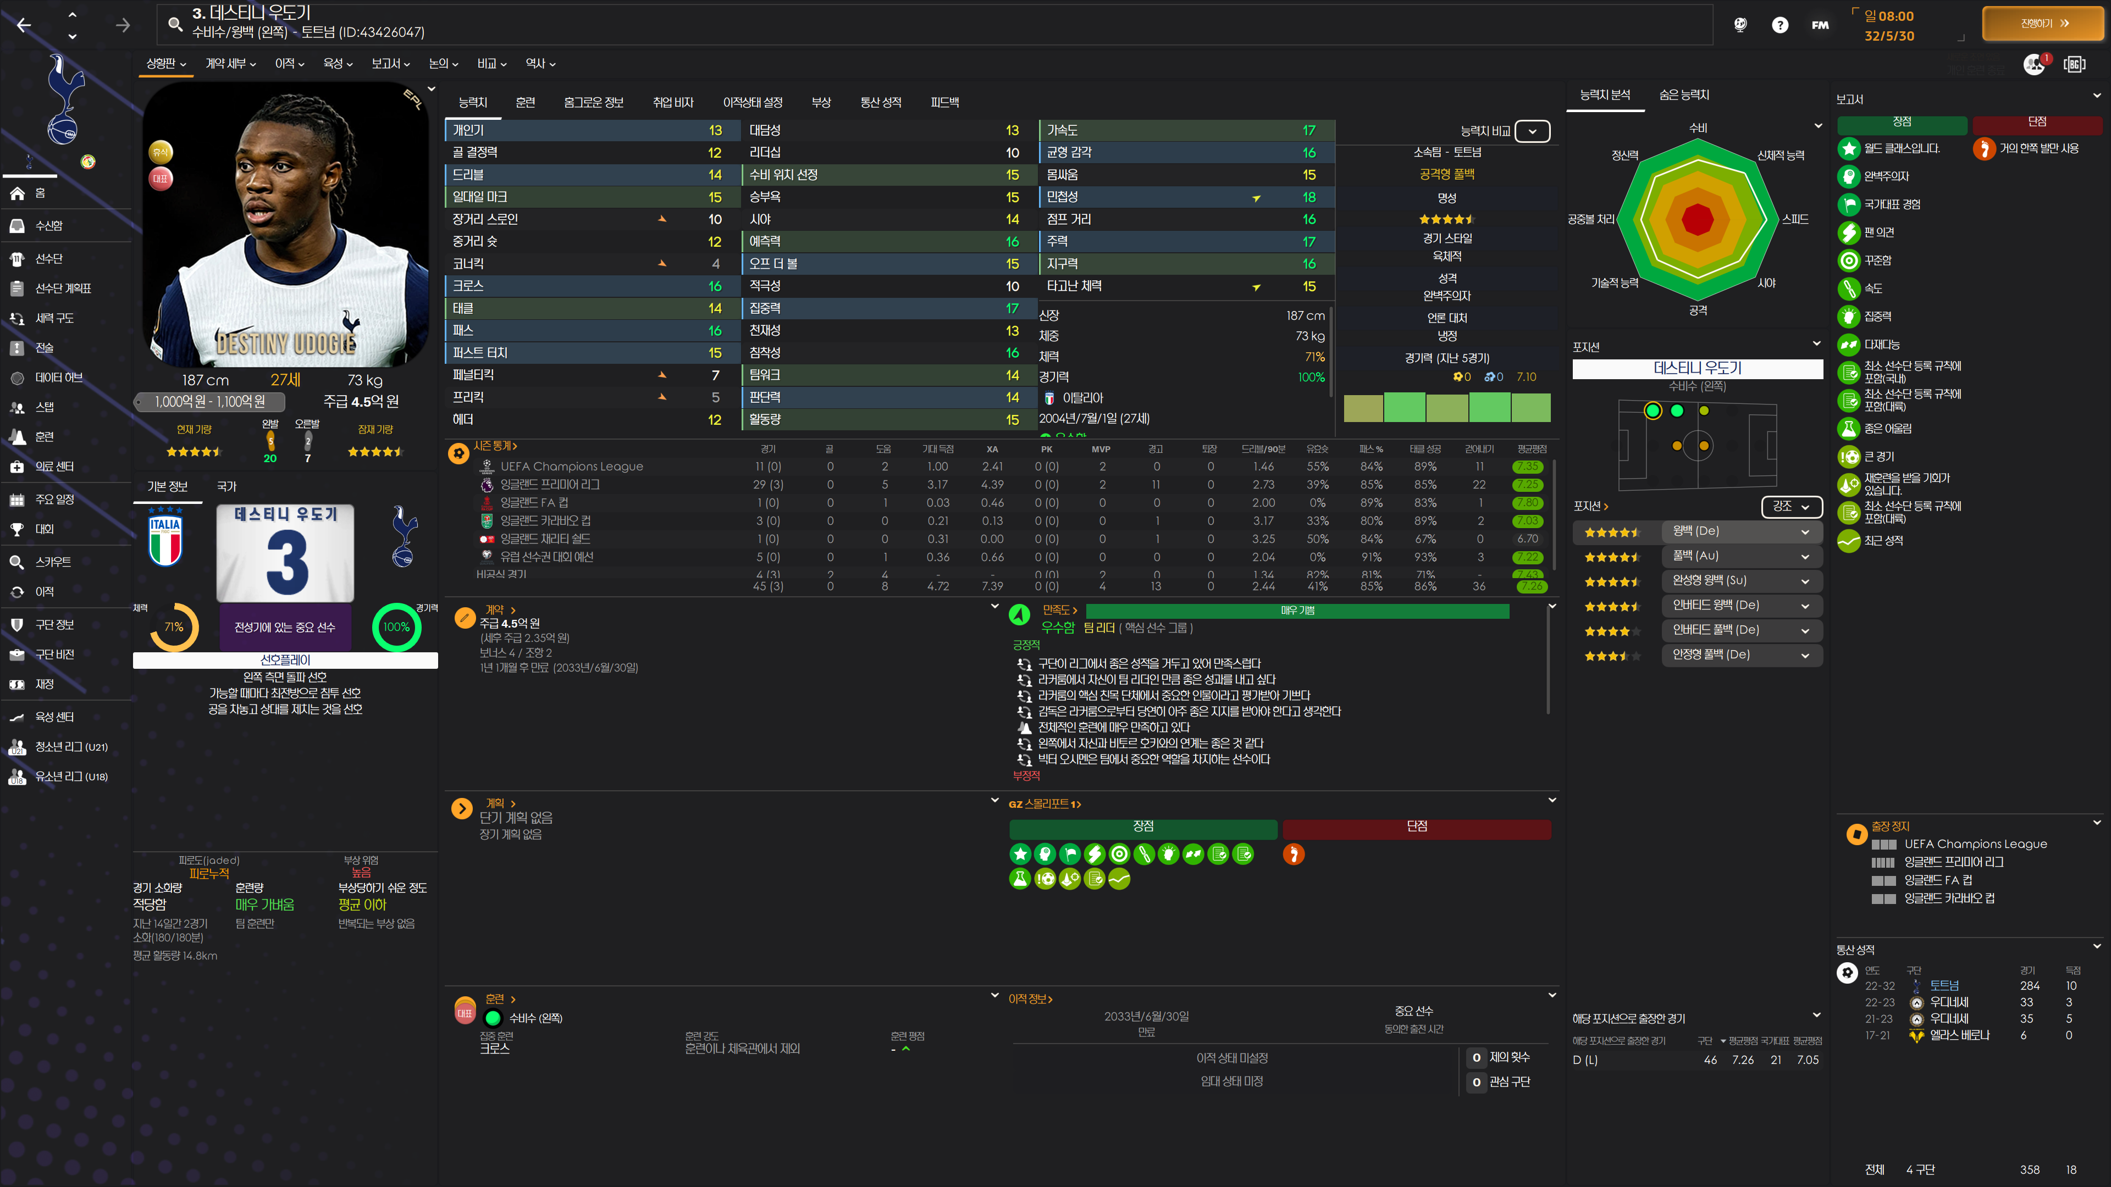Click the 월드 클래스 star strength icon
This screenshot has width=2111, height=1187.
point(1849,148)
